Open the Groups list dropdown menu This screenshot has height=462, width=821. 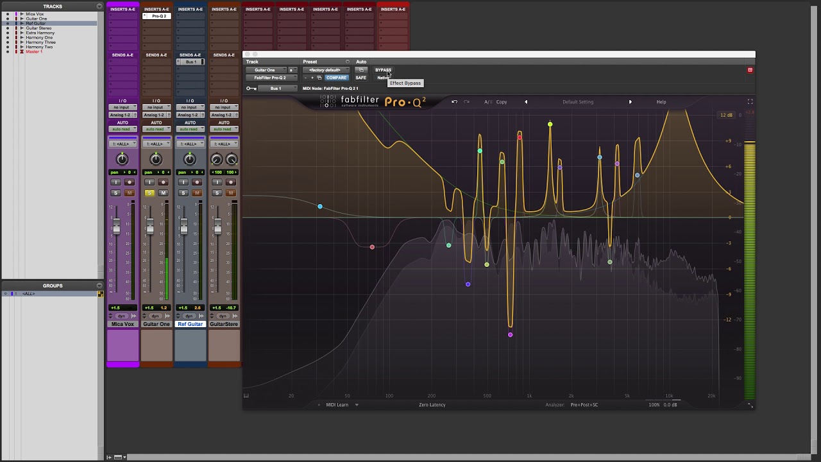point(99,286)
